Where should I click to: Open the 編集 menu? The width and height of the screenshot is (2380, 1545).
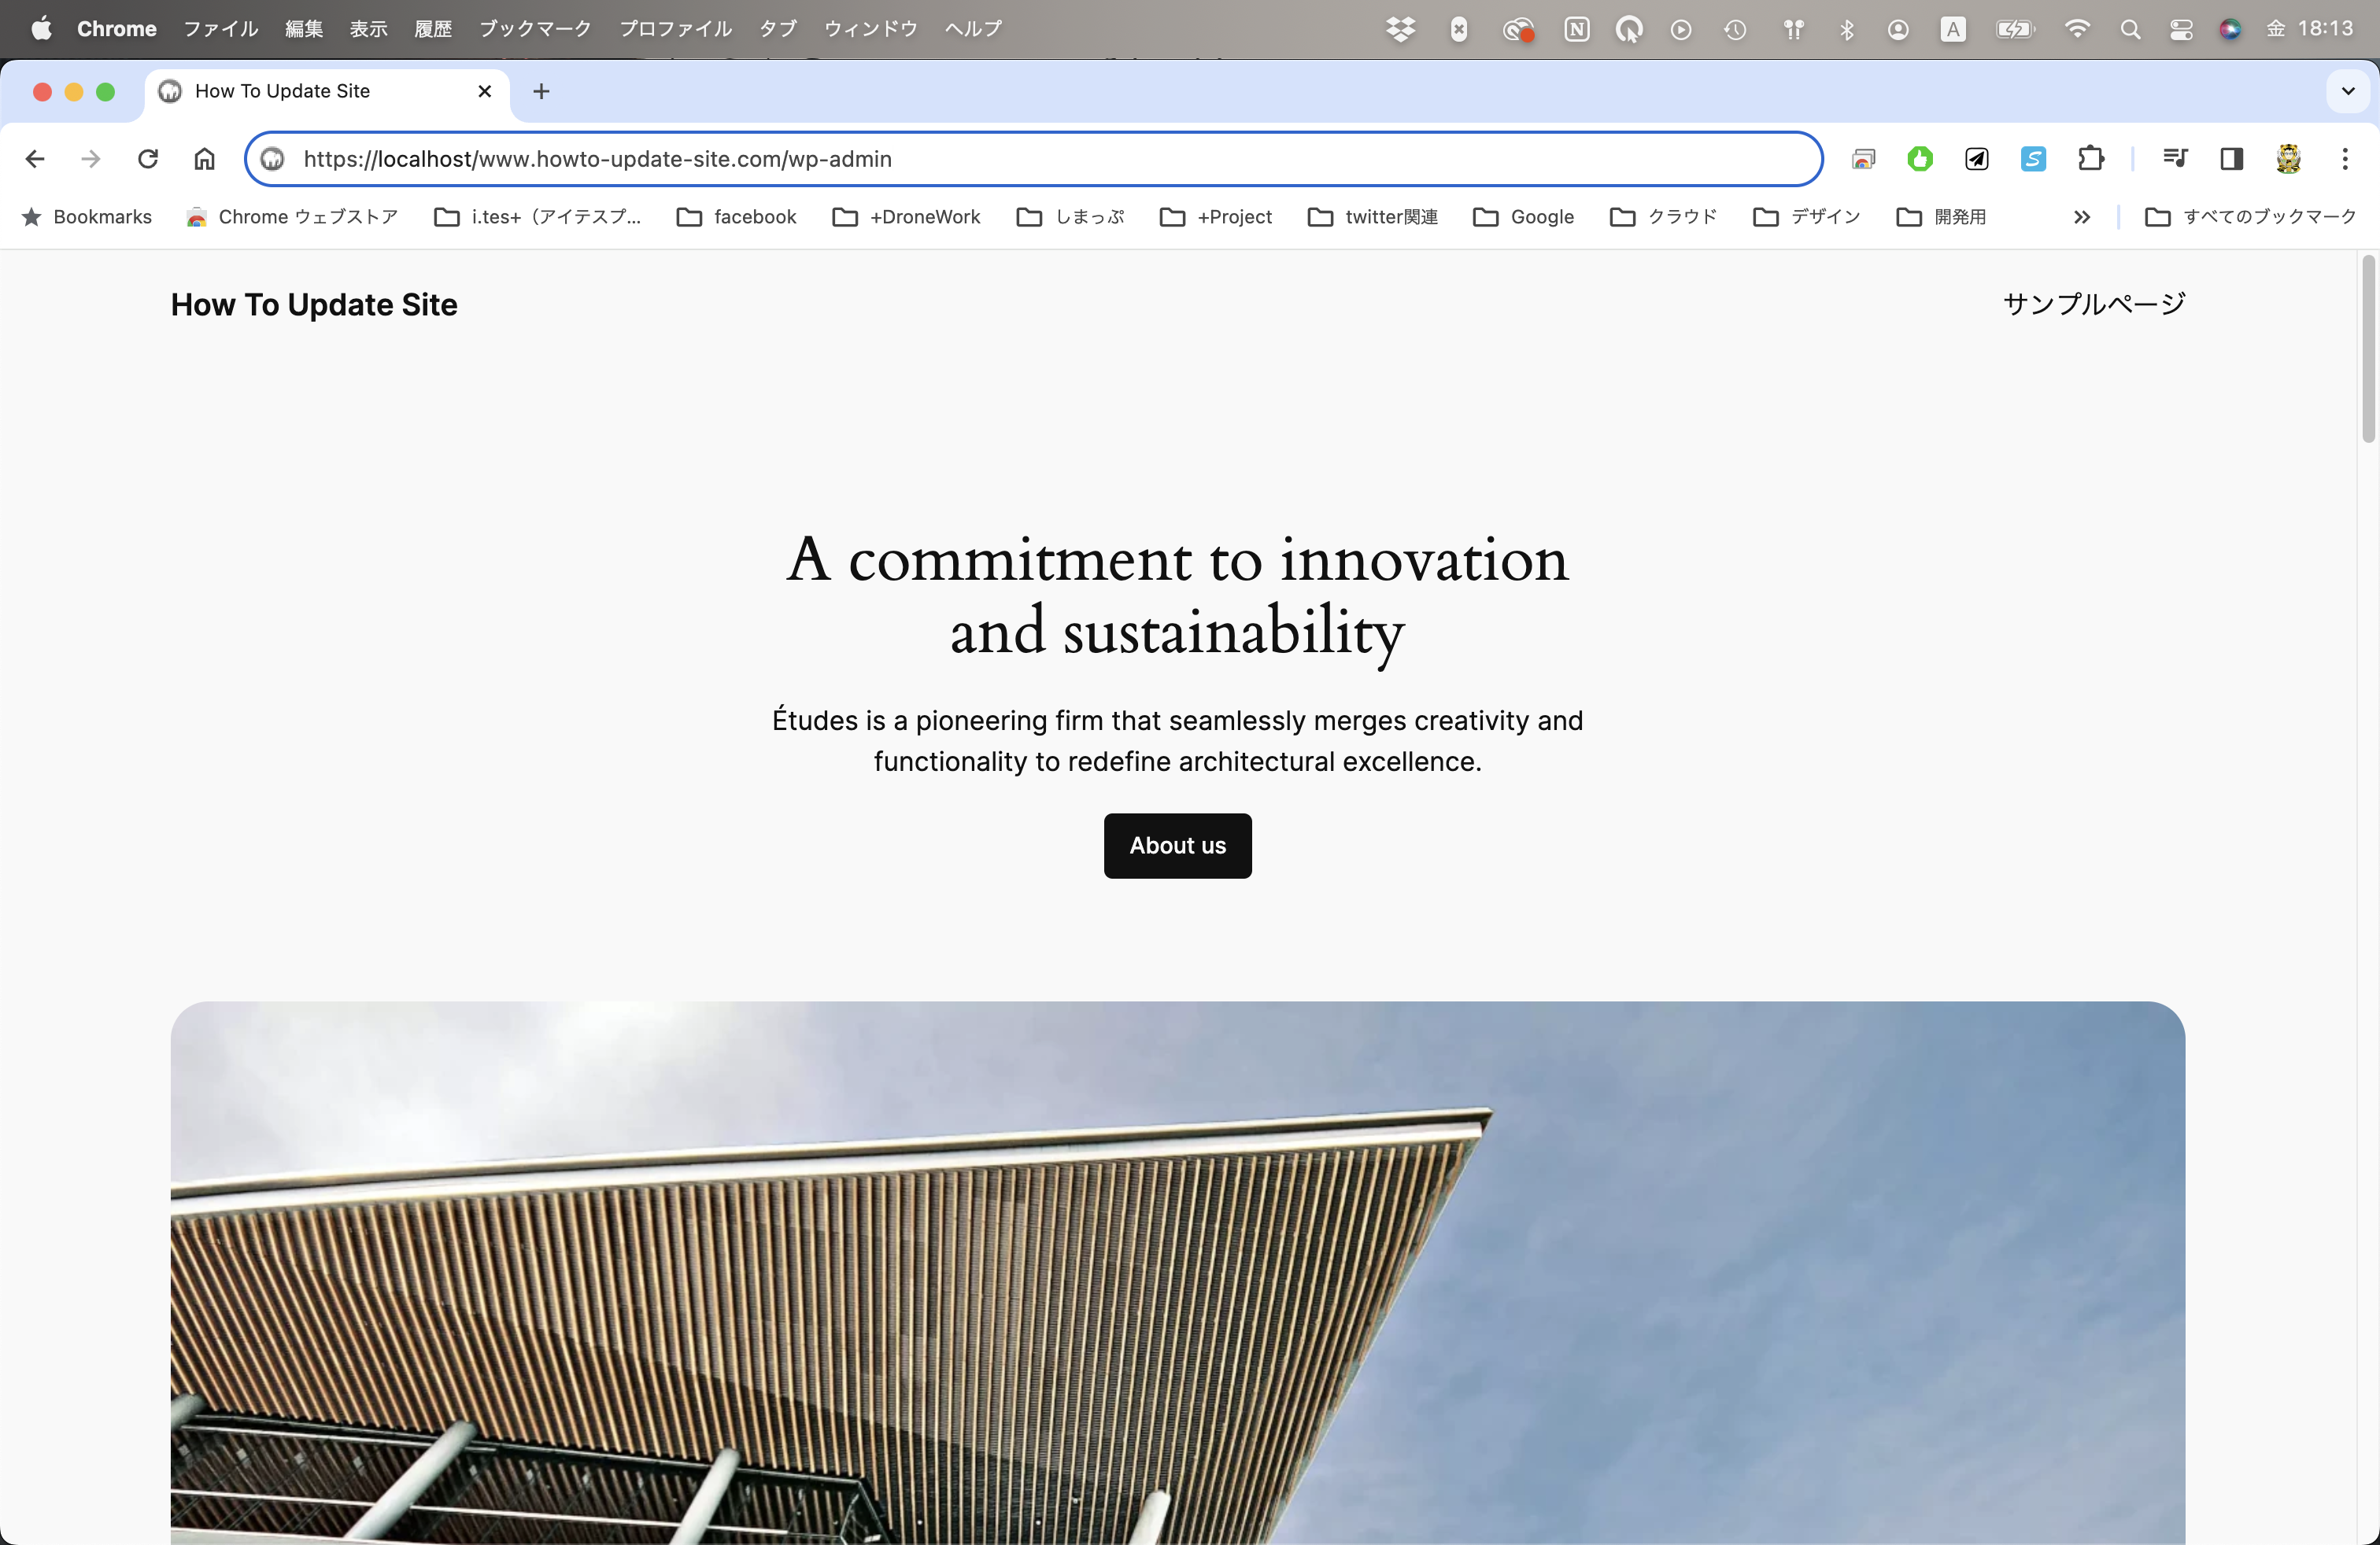(304, 29)
